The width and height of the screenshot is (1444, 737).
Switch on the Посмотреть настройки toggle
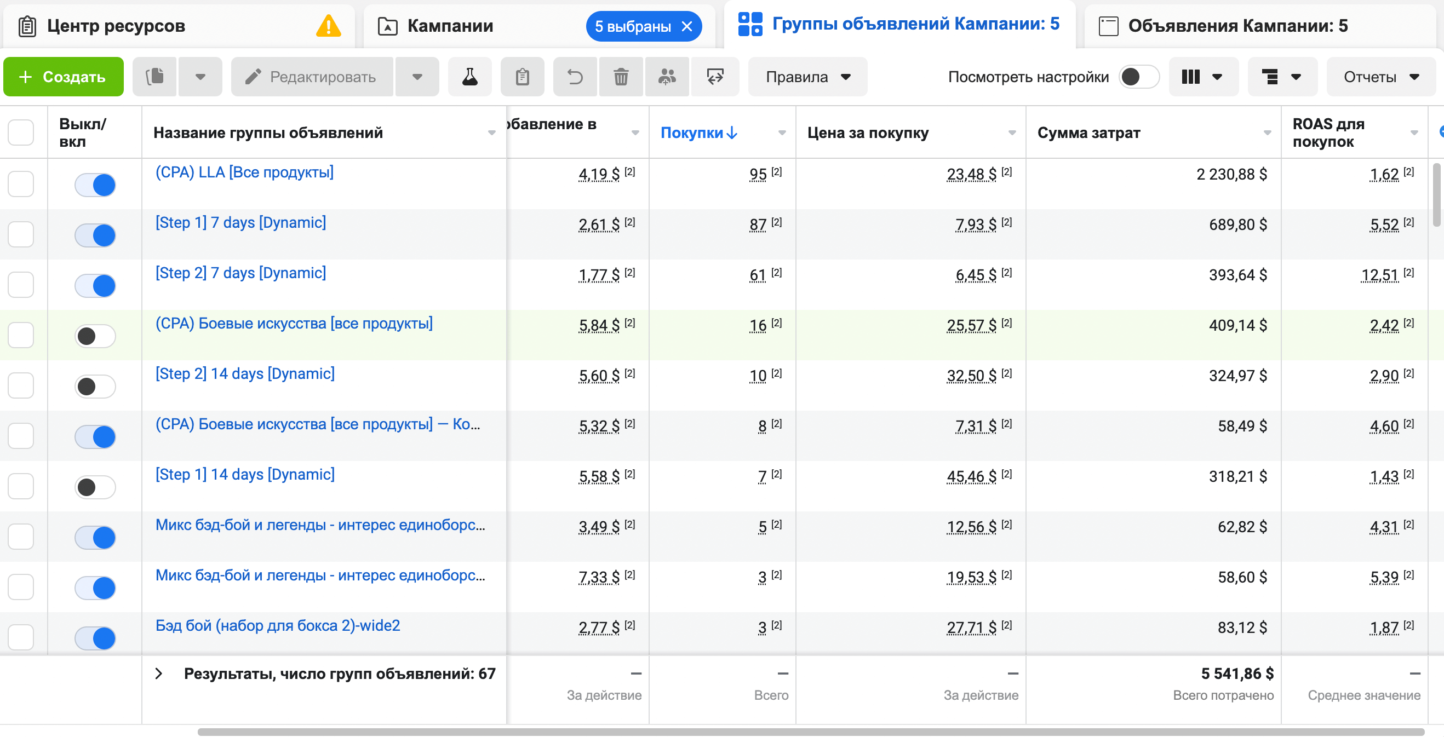click(1139, 77)
